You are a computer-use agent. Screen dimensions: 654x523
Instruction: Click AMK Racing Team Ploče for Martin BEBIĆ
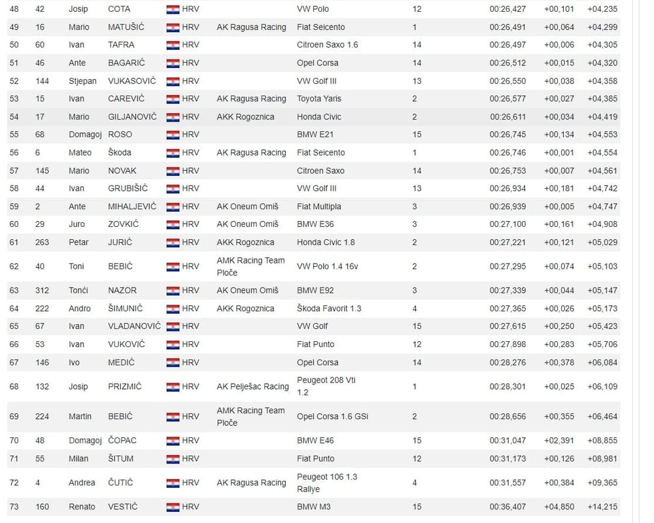pyautogui.click(x=250, y=416)
